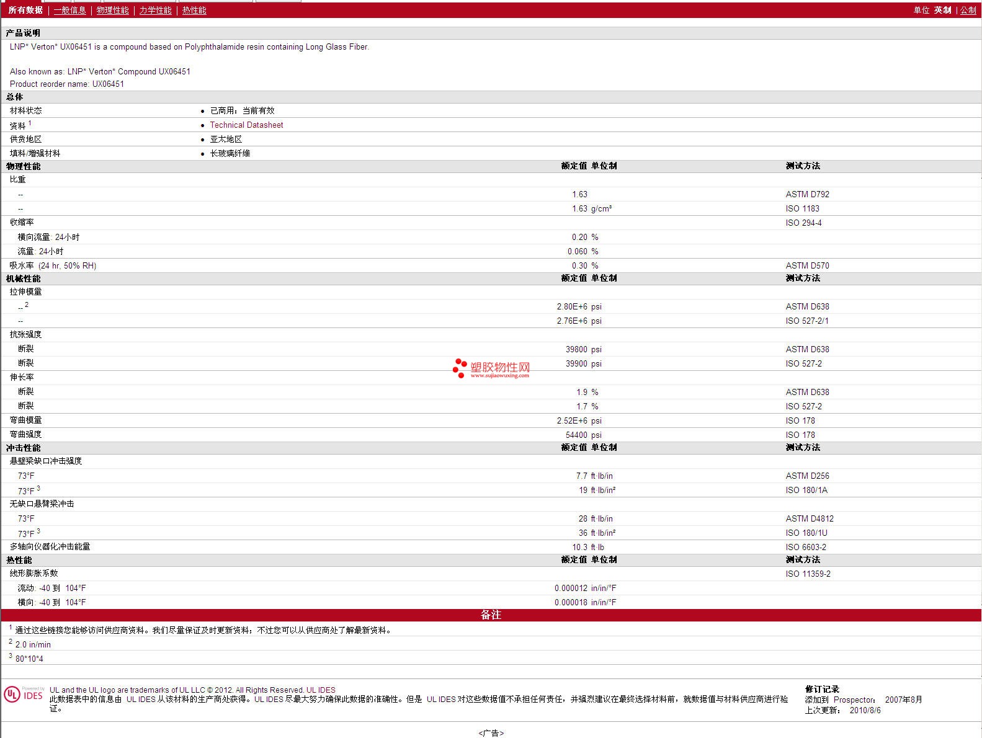Click the 吸水率 (24 hr, 50% RH) row label
The height and width of the screenshot is (738, 982).
[53, 266]
